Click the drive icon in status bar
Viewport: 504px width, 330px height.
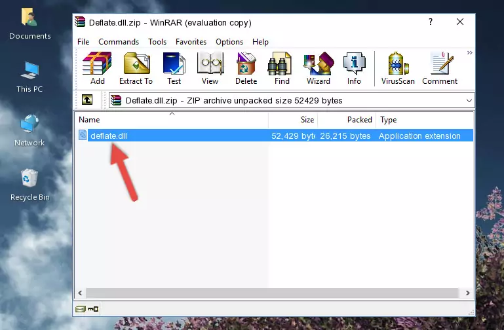[x=81, y=309]
